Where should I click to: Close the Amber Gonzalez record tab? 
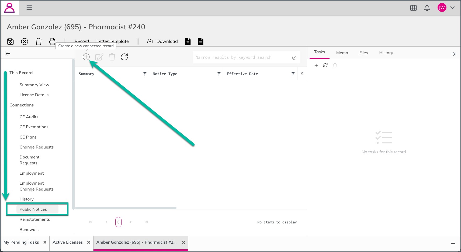(x=183, y=242)
